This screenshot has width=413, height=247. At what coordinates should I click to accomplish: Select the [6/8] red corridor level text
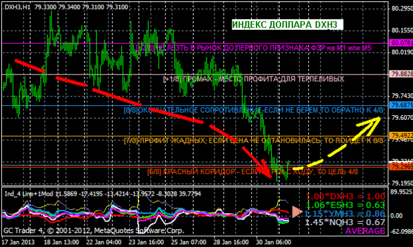pyautogui.click(x=252, y=172)
